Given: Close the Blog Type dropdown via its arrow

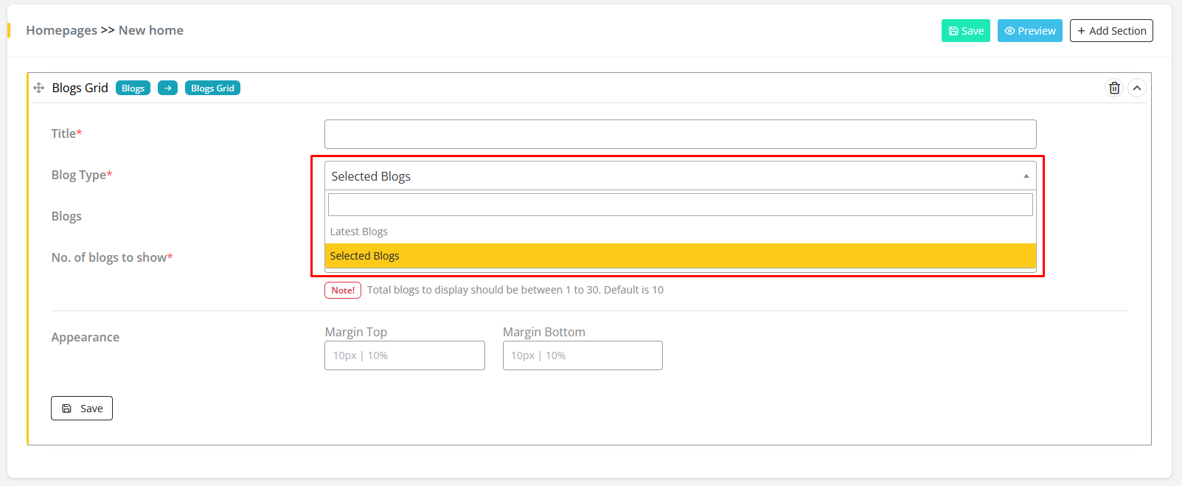Looking at the screenshot, I should click(x=1026, y=176).
